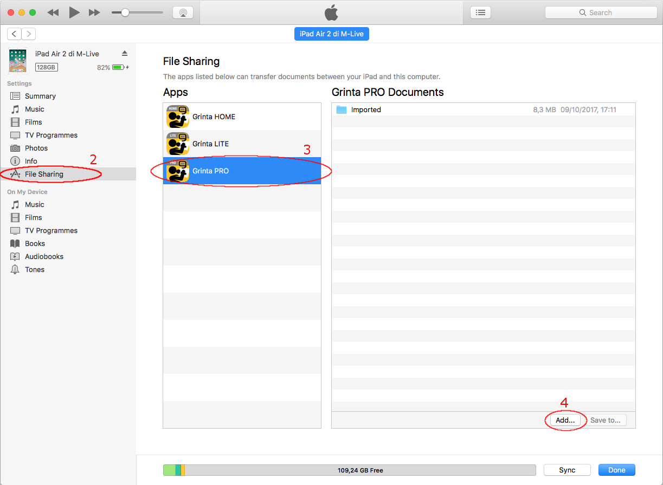Select Grinta HOME in the Apps list
This screenshot has width=663, height=485.
[x=242, y=117]
